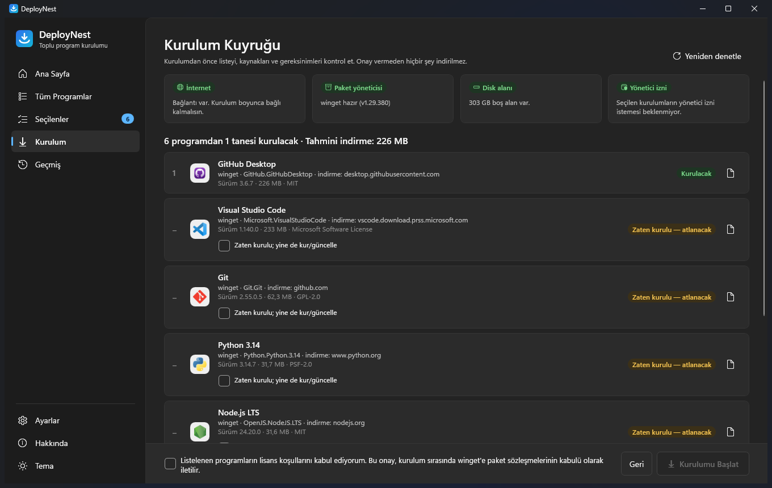Open details document icon for GitHub Desktop
Viewport: 772px width, 488px height.
[731, 173]
